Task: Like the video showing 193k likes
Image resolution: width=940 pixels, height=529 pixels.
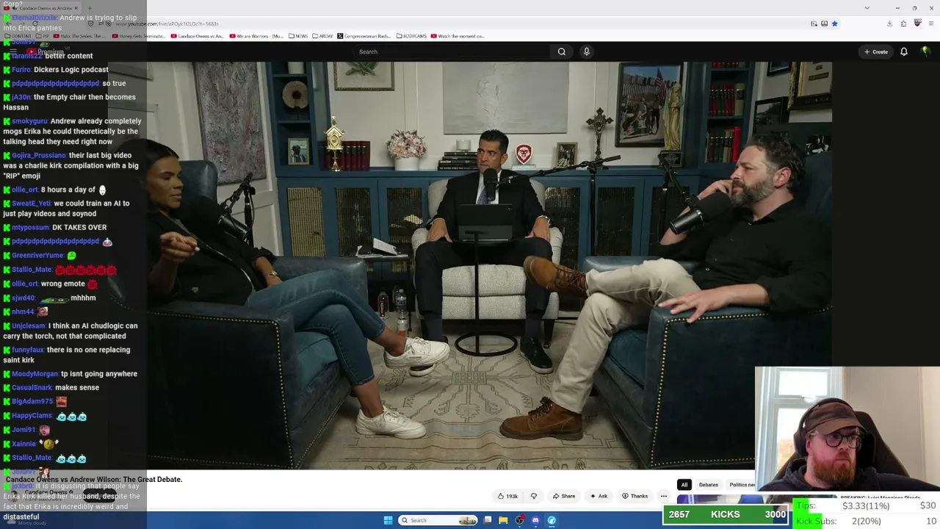Action: (507, 496)
